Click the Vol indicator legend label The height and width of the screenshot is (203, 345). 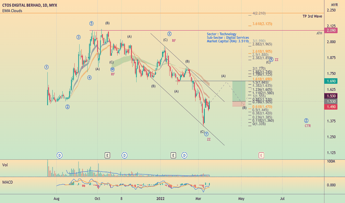click(x=5, y=165)
